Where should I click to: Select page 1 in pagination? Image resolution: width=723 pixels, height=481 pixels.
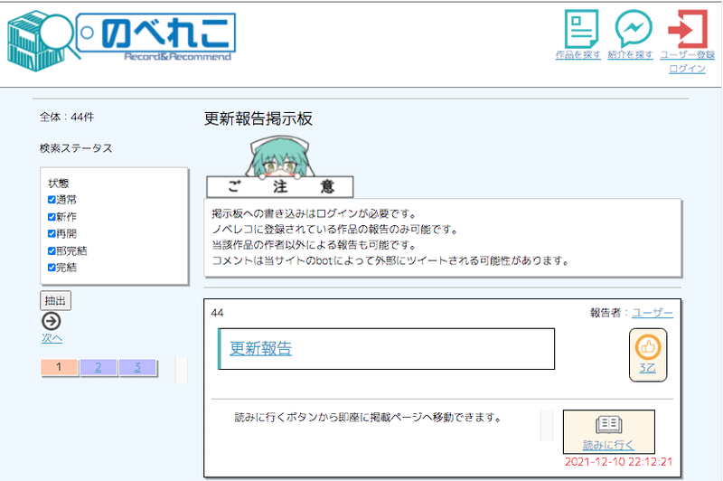point(59,367)
